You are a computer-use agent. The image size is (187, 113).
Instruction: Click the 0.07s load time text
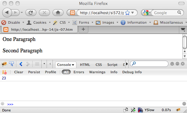[166, 110]
